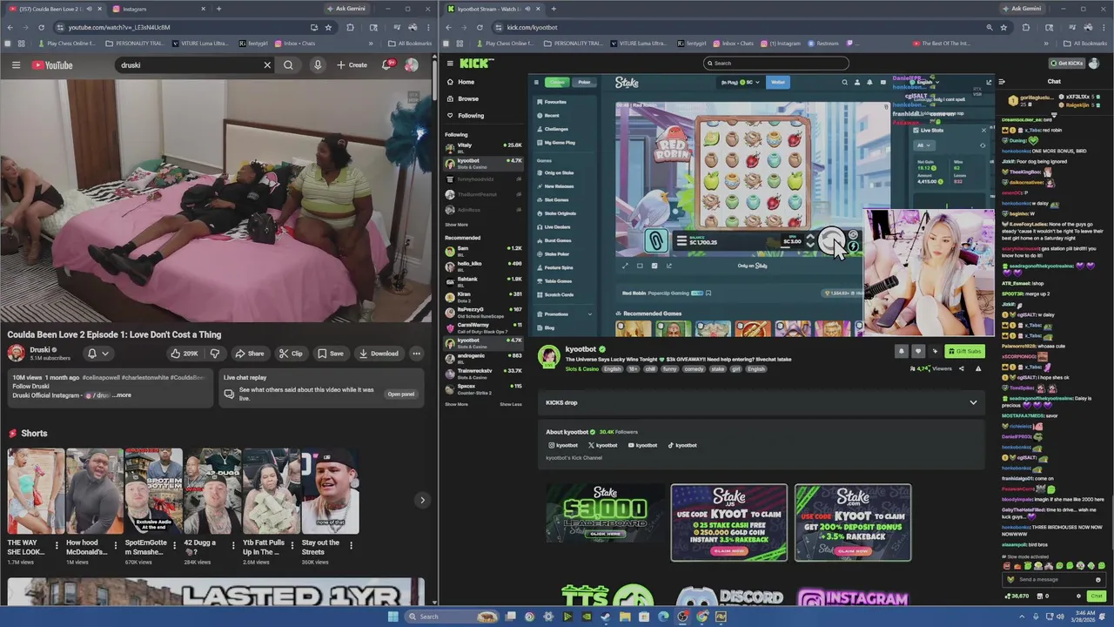Reload the Kick browser page

[x=480, y=27]
